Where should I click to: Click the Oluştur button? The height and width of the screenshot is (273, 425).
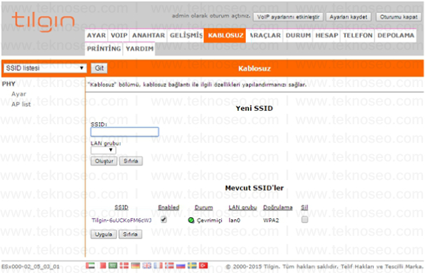coord(104,161)
